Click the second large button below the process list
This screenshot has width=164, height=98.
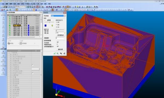23,43
